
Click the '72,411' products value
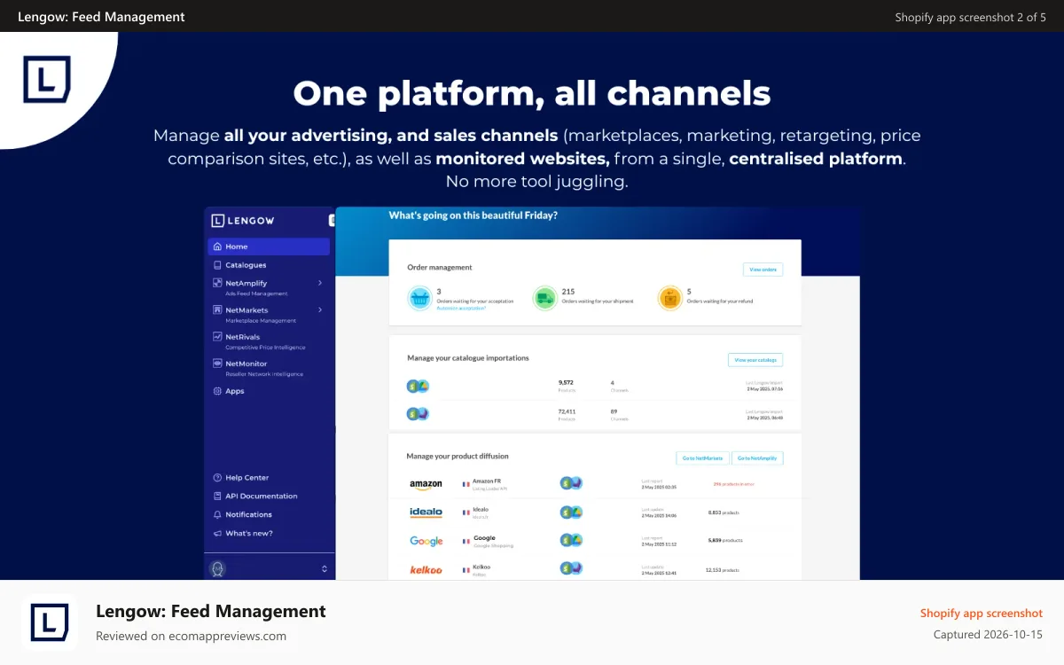point(567,411)
